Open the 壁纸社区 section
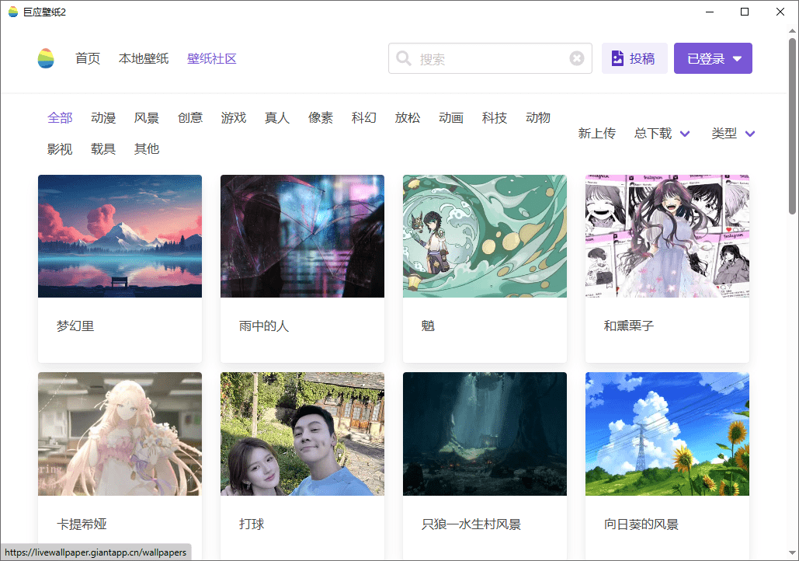Viewport: 799px width, 561px height. tap(211, 57)
